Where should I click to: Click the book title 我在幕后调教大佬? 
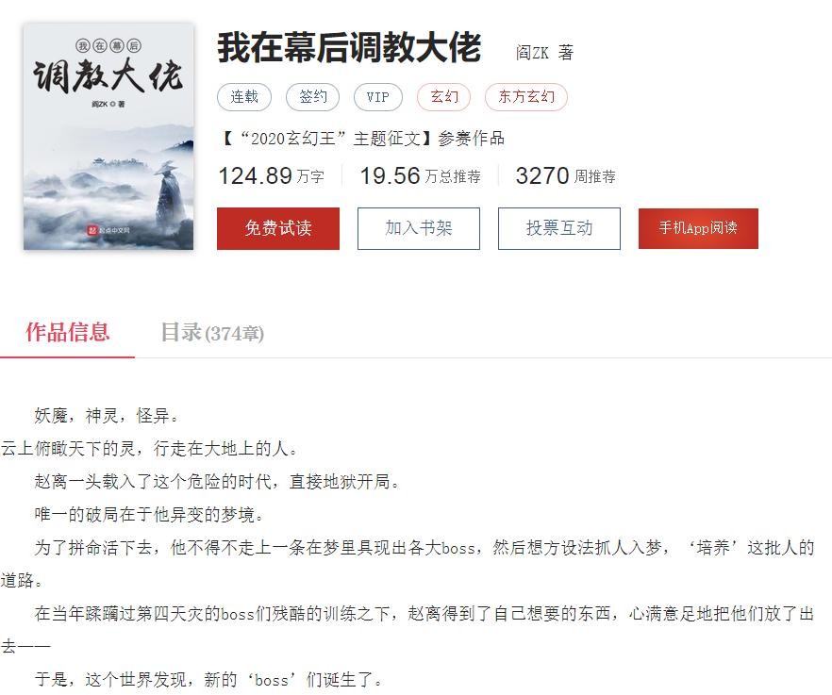click(x=349, y=48)
